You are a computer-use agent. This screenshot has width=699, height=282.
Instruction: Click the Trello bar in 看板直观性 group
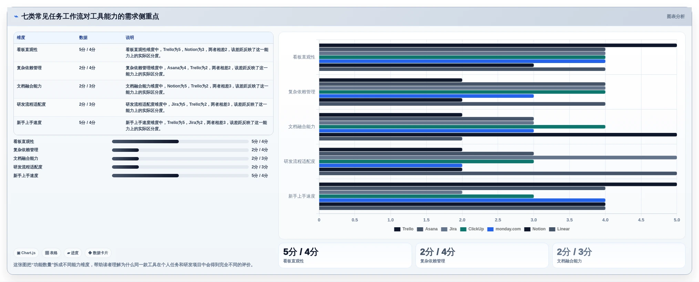pyautogui.click(x=498, y=45)
